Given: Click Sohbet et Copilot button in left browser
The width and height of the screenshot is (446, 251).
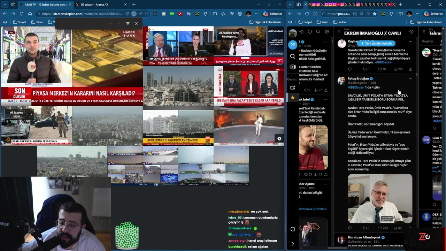Looking at the screenshot, I should click(272, 14).
